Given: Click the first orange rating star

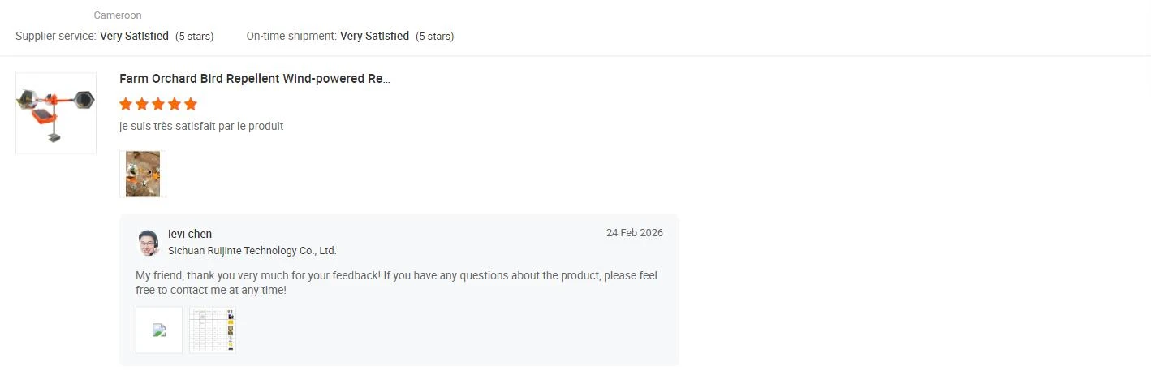Looking at the screenshot, I should pyautogui.click(x=126, y=104).
